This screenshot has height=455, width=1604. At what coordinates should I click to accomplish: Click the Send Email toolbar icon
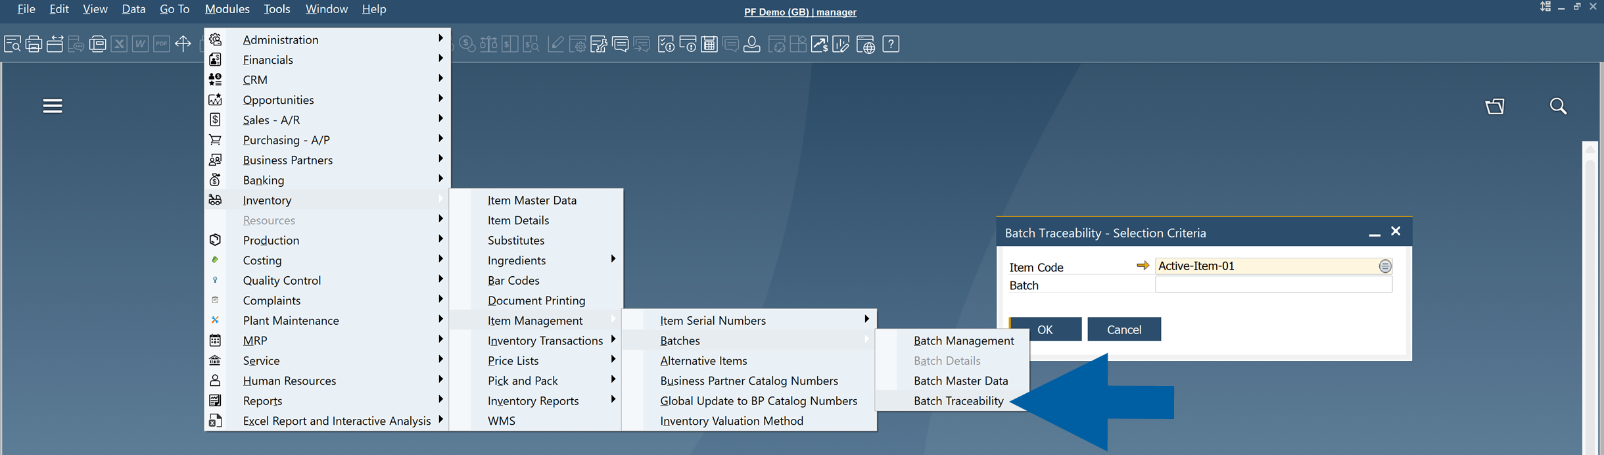[55, 44]
